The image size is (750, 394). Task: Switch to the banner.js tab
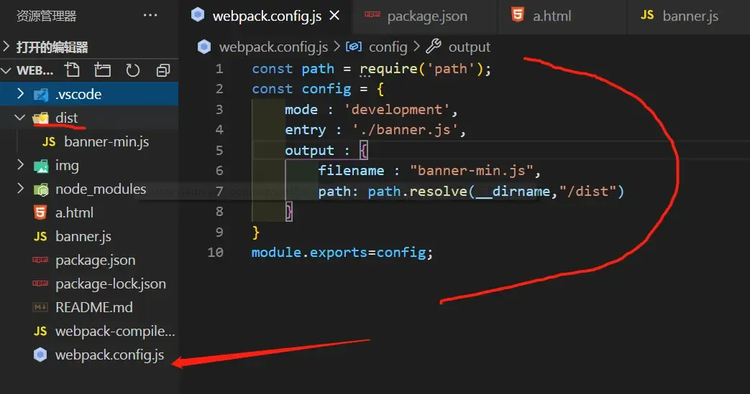690,16
